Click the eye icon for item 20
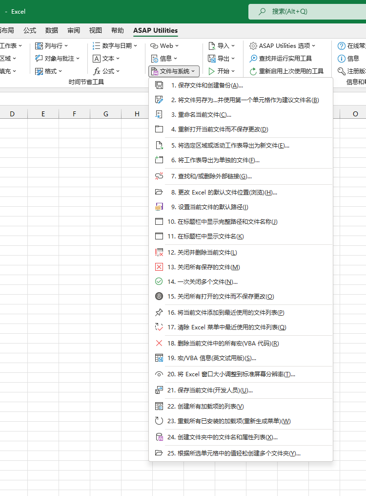This screenshot has height=496, width=366. click(x=159, y=374)
